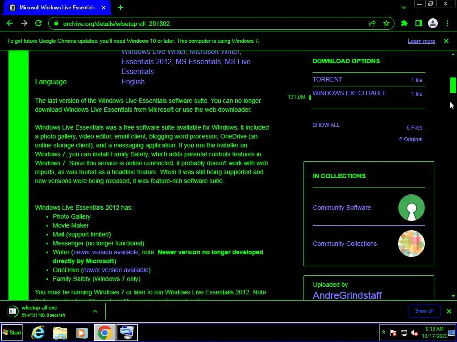Click the scrollbar up arrow

(x=453, y=54)
